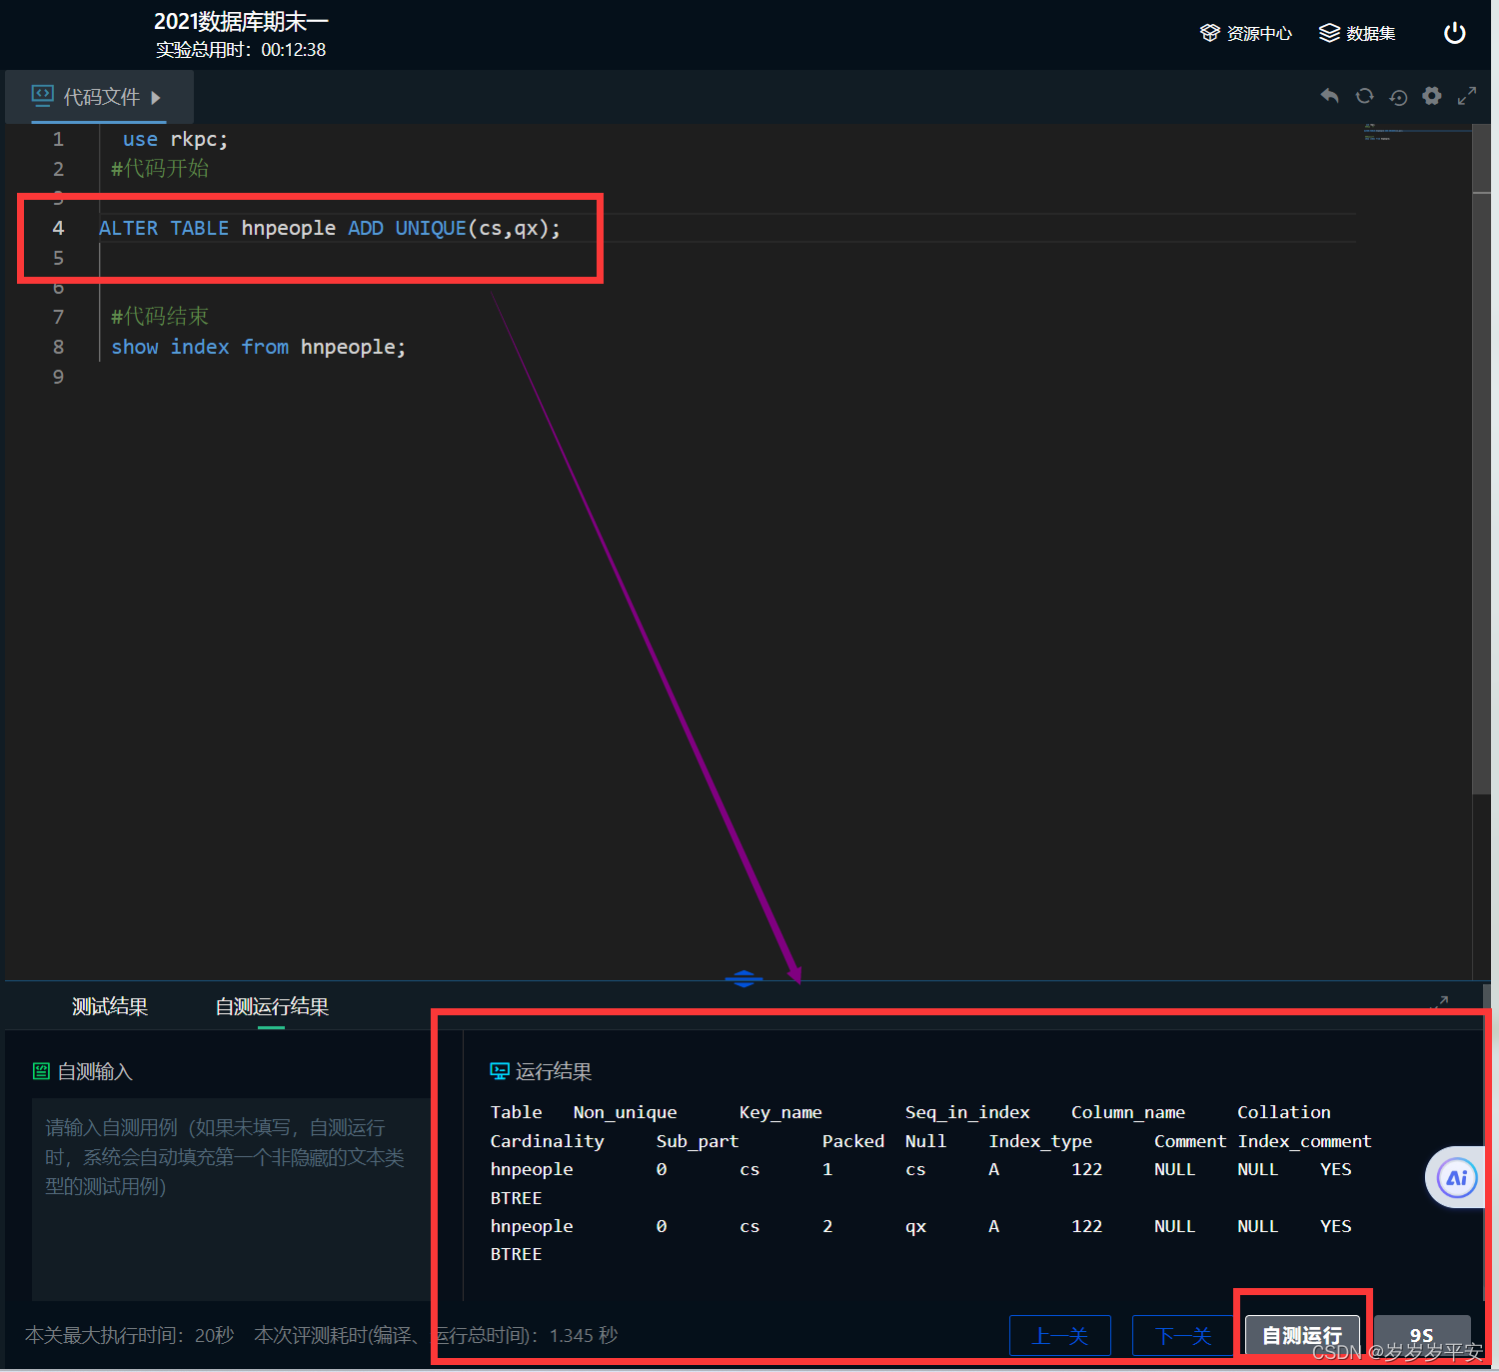Click the ALTER TABLE statement on line 4
The image size is (1499, 1372).
coord(330,228)
